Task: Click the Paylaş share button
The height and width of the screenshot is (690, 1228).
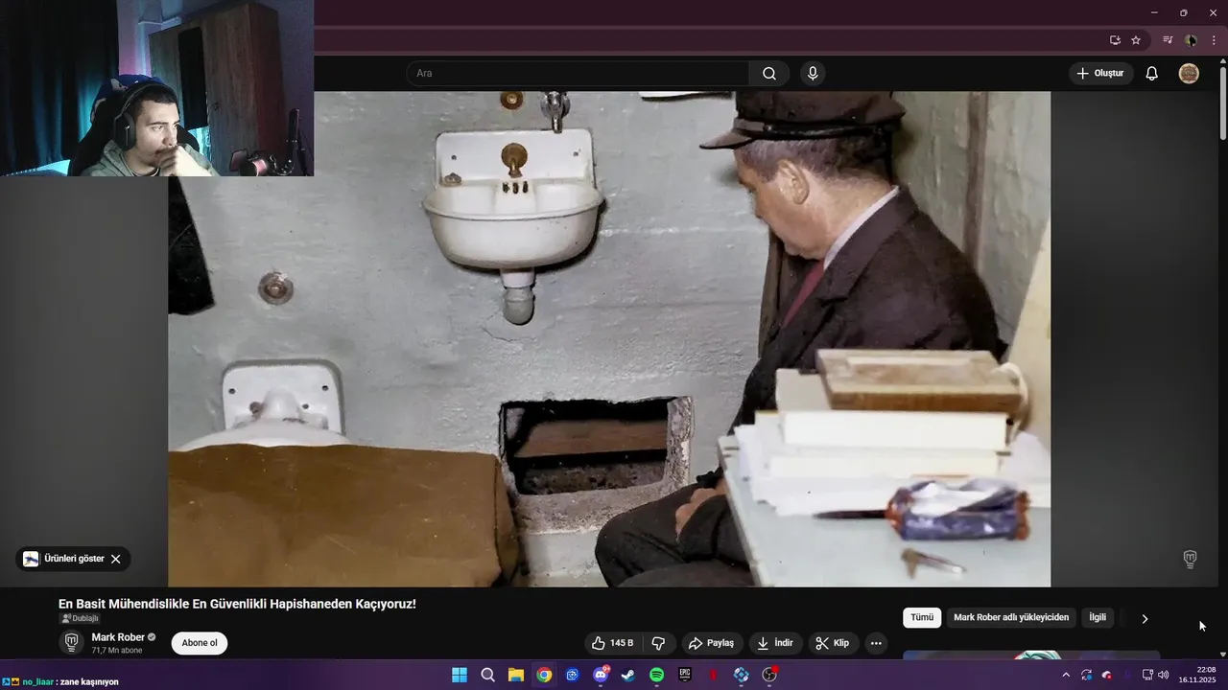Action: (712, 643)
